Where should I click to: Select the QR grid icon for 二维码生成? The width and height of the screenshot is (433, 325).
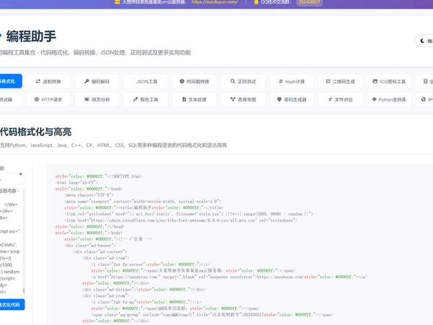[328, 81]
